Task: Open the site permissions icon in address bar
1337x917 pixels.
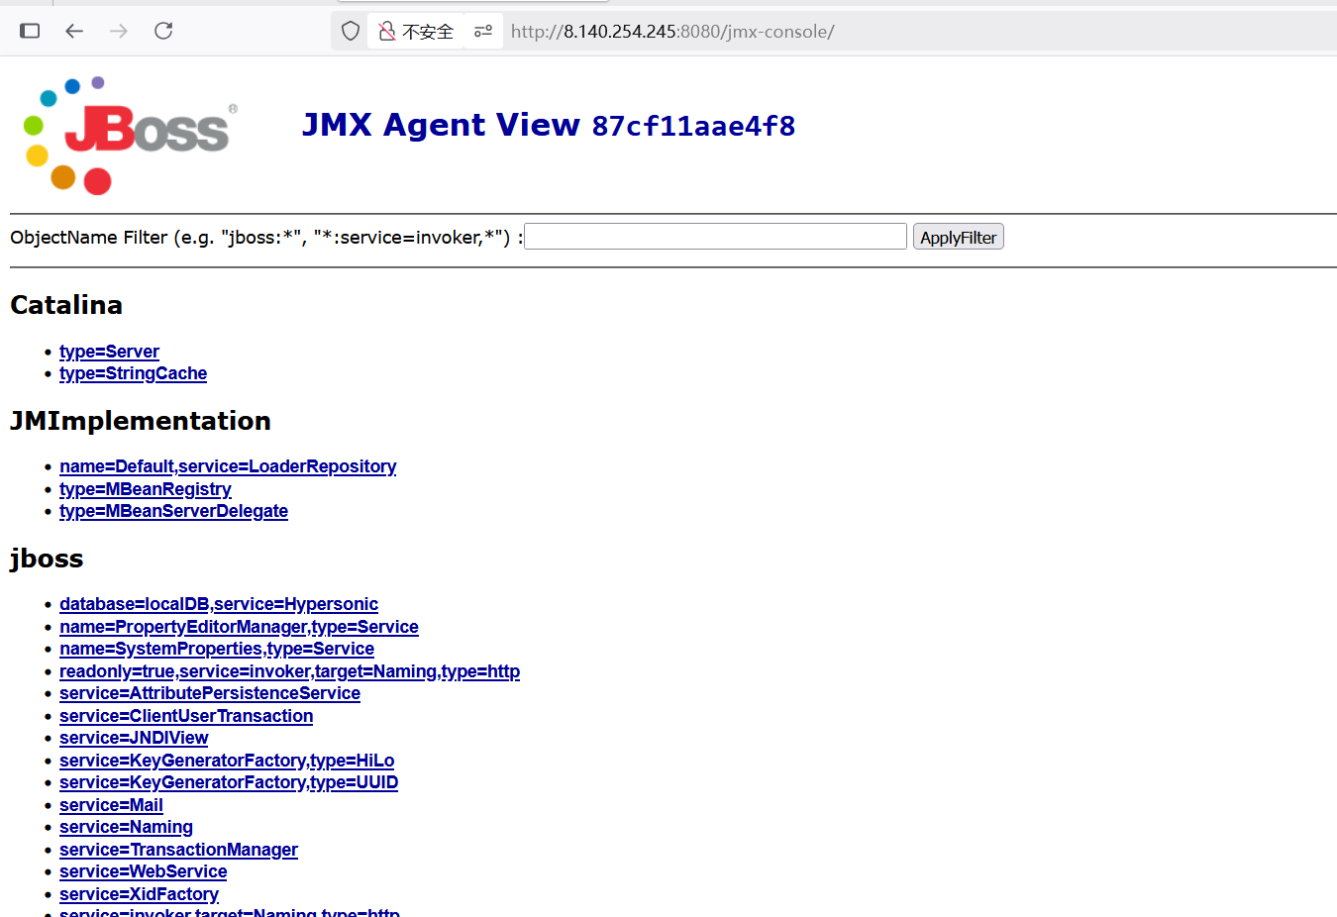Action: click(483, 31)
